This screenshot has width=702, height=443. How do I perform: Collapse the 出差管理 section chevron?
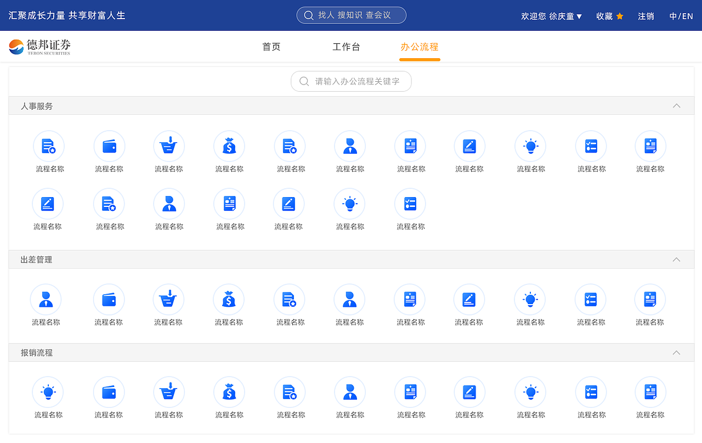[677, 260]
